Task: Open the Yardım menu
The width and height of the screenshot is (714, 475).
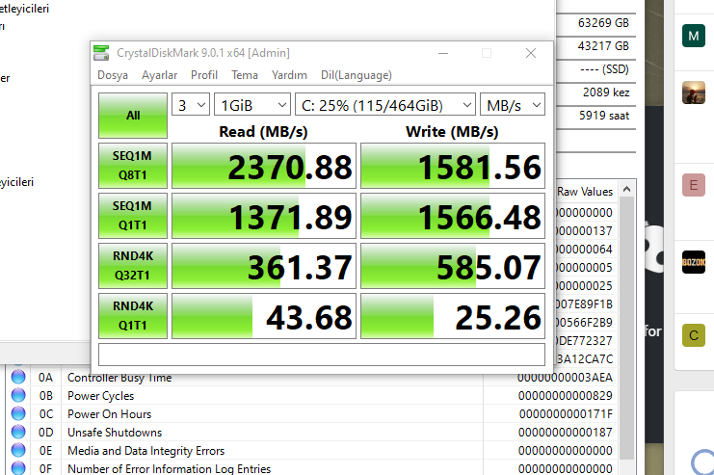Action: pyautogui.click(x=289, y=75)
